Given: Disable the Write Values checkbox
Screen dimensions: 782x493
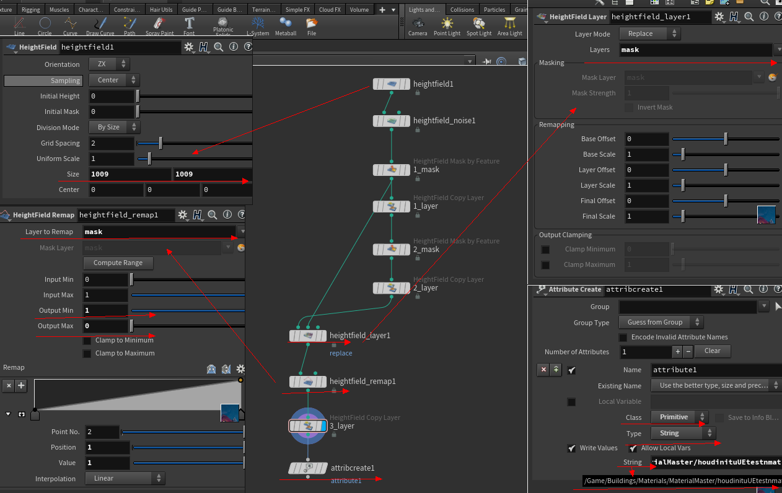Looking at the screenshot, I should pos(571,448).
